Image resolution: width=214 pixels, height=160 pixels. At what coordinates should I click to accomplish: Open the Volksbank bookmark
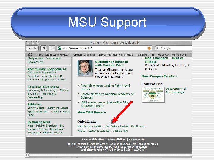coord(179,55)
